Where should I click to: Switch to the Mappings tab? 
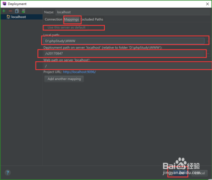72,19
